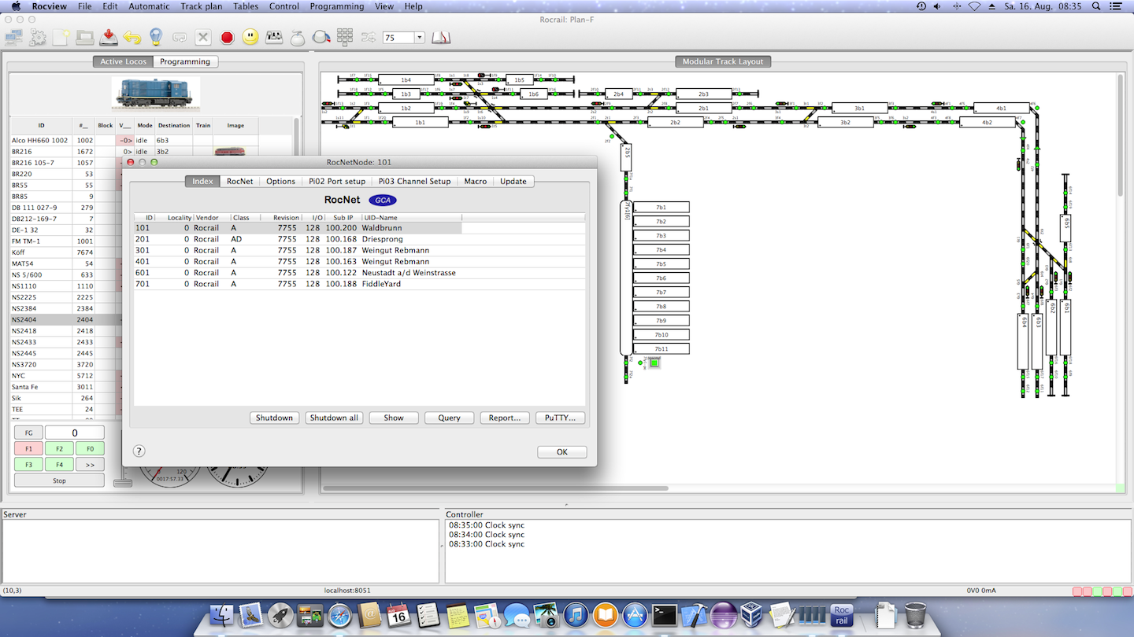Click the Shutdown all button

pyautogui.click(x=334, y=418)
